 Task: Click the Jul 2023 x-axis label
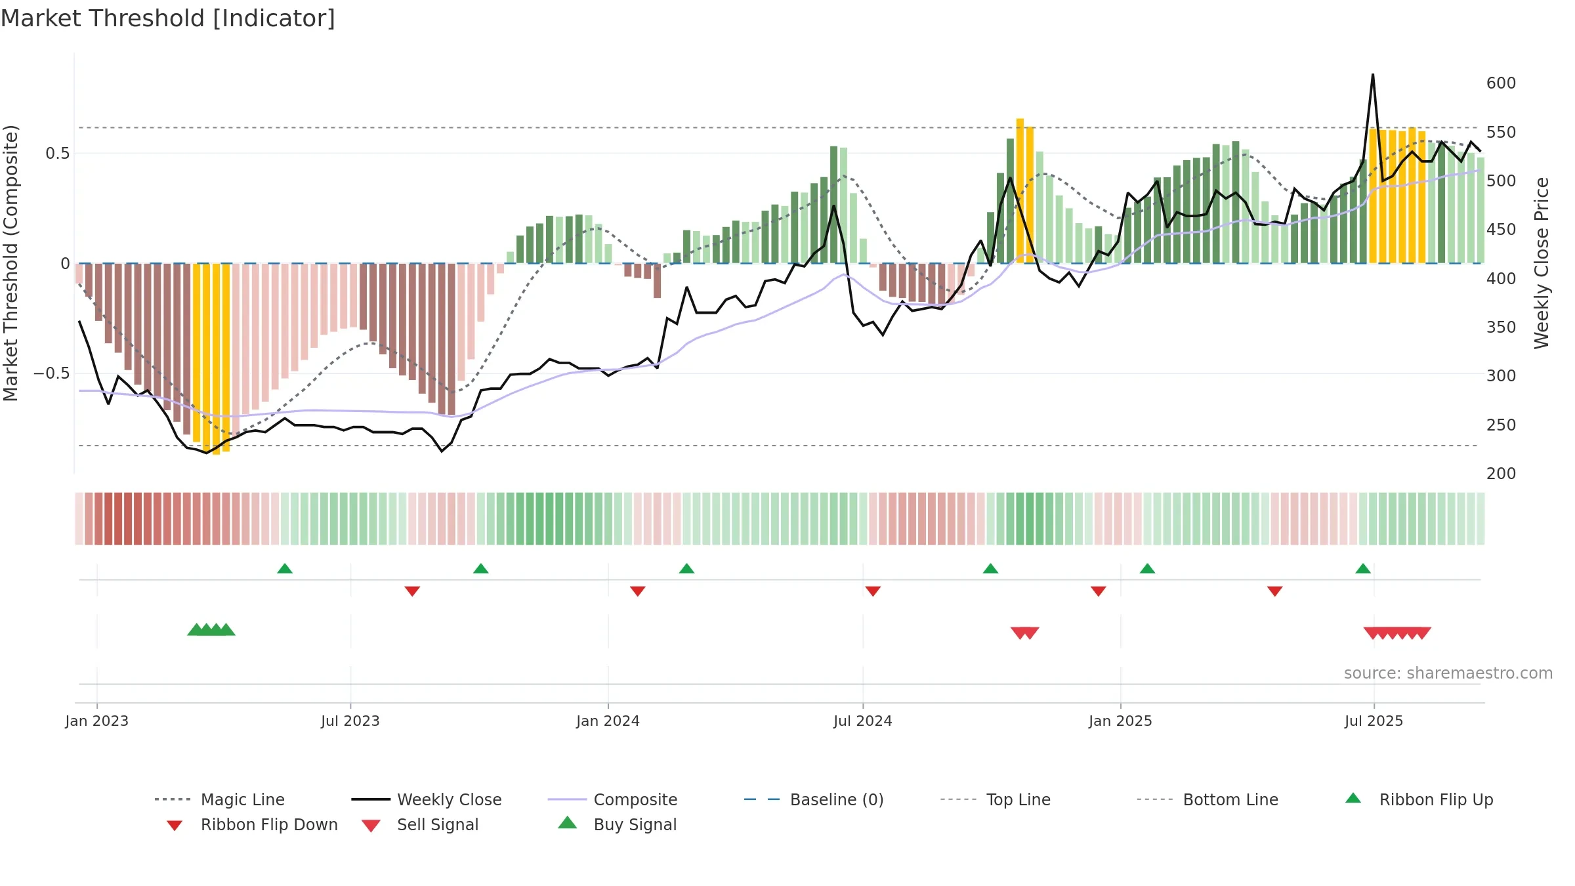pyautogui.click(x=350, y=721)
